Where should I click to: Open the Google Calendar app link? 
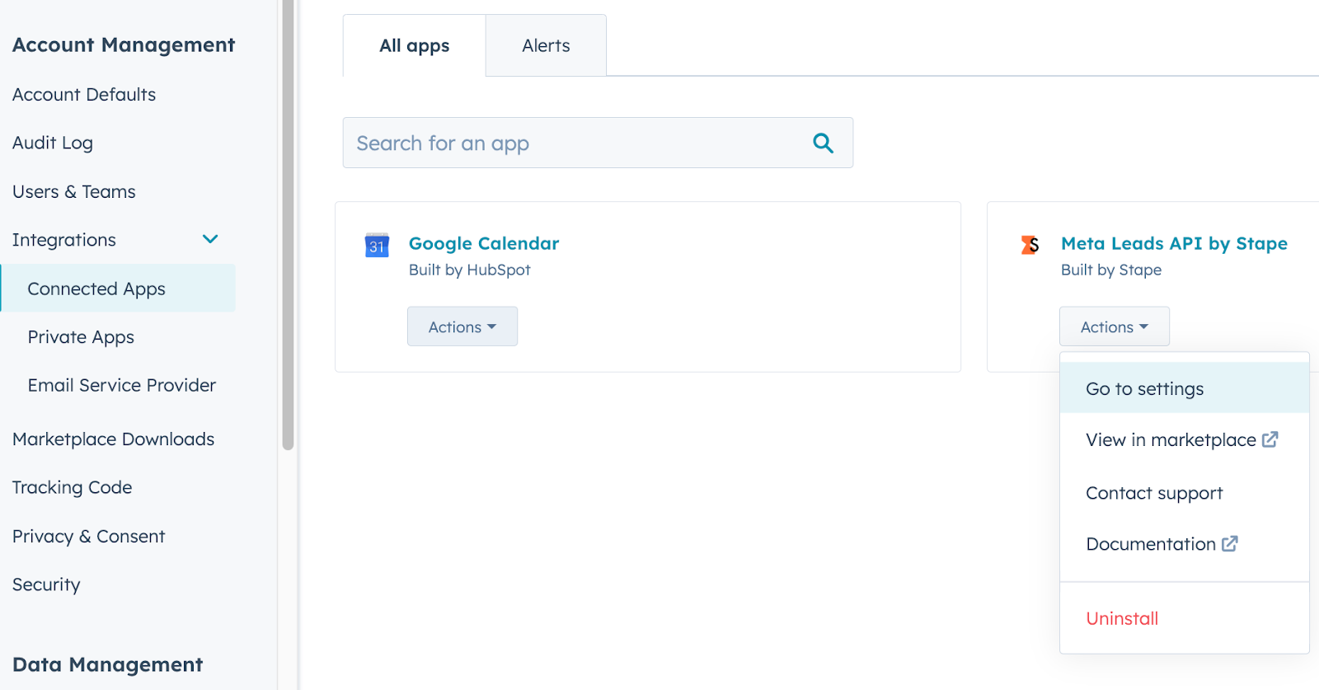(x=484, y=243)
